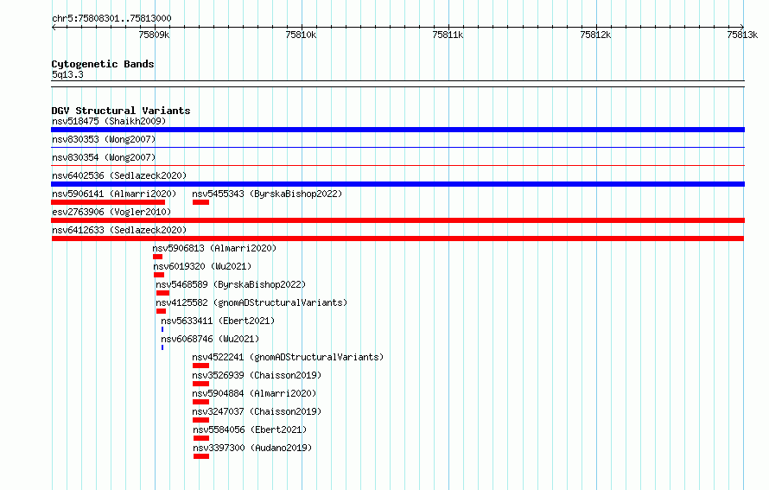Open the nsv5633411 (Ebert2021) label
The image size is (769, 490).
pos(218,321)
